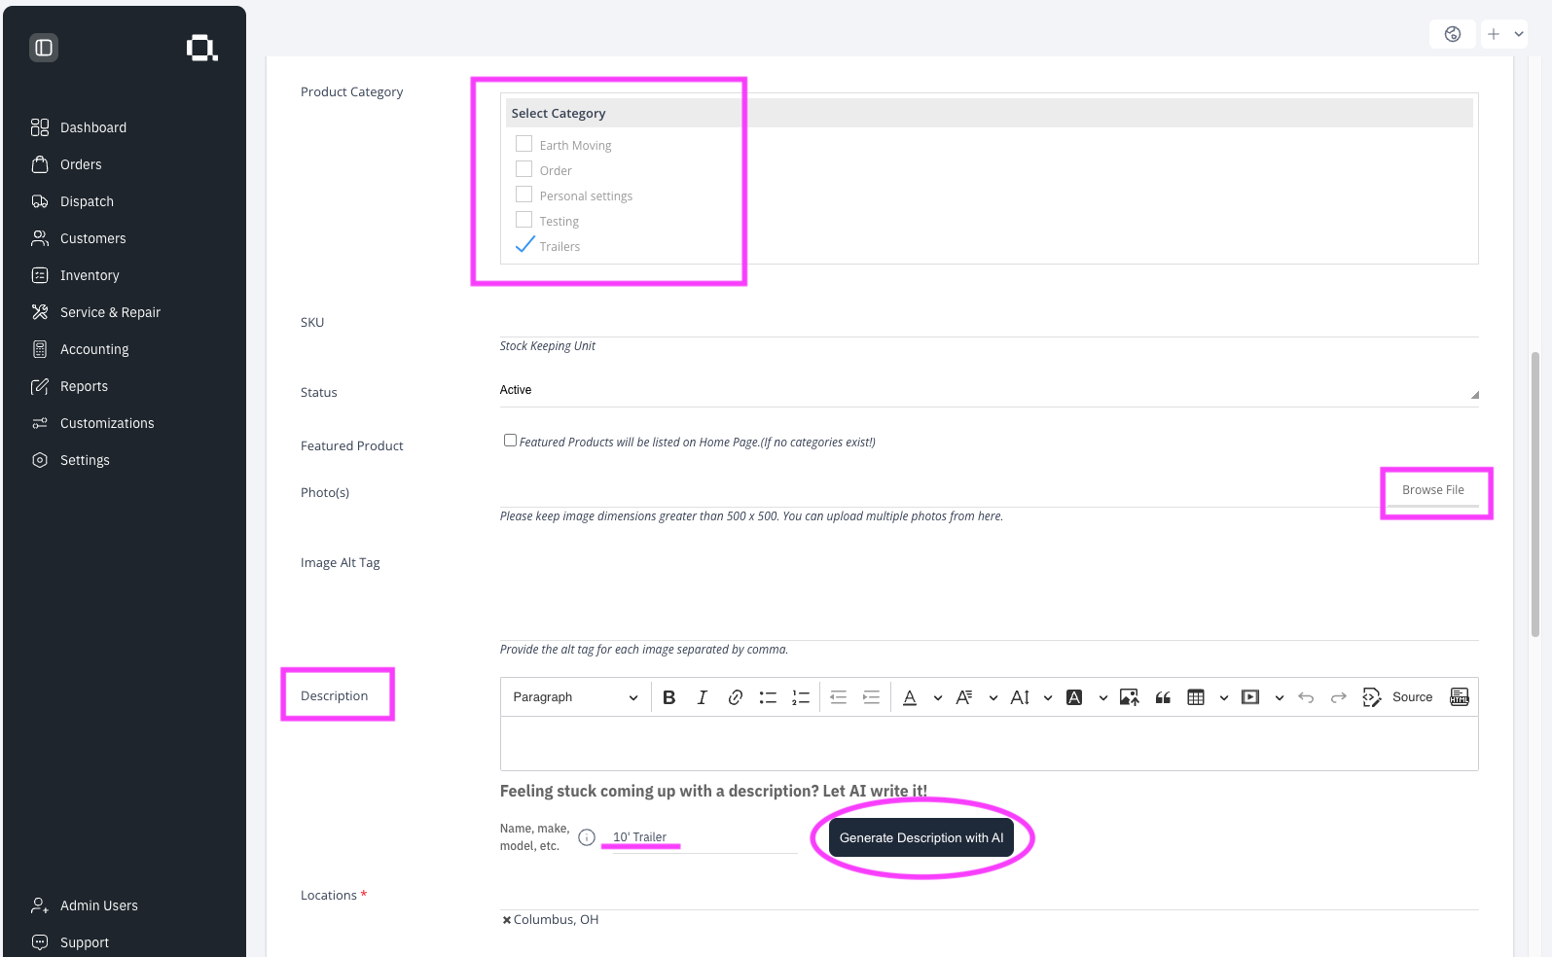Check the Earth Moving category
The image size is (1552, 957).
[x=523, y=144]
